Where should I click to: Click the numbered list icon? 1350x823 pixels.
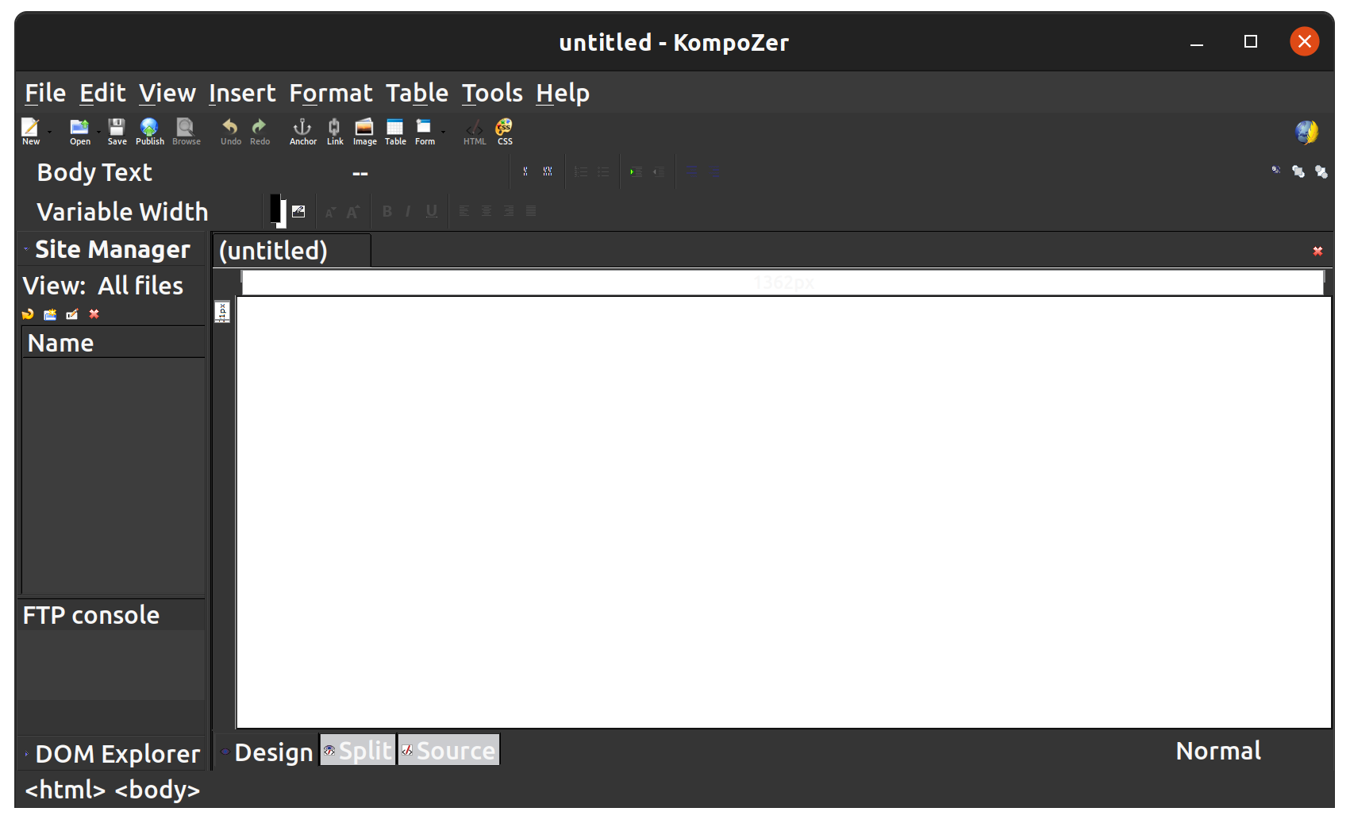point(581,171)
